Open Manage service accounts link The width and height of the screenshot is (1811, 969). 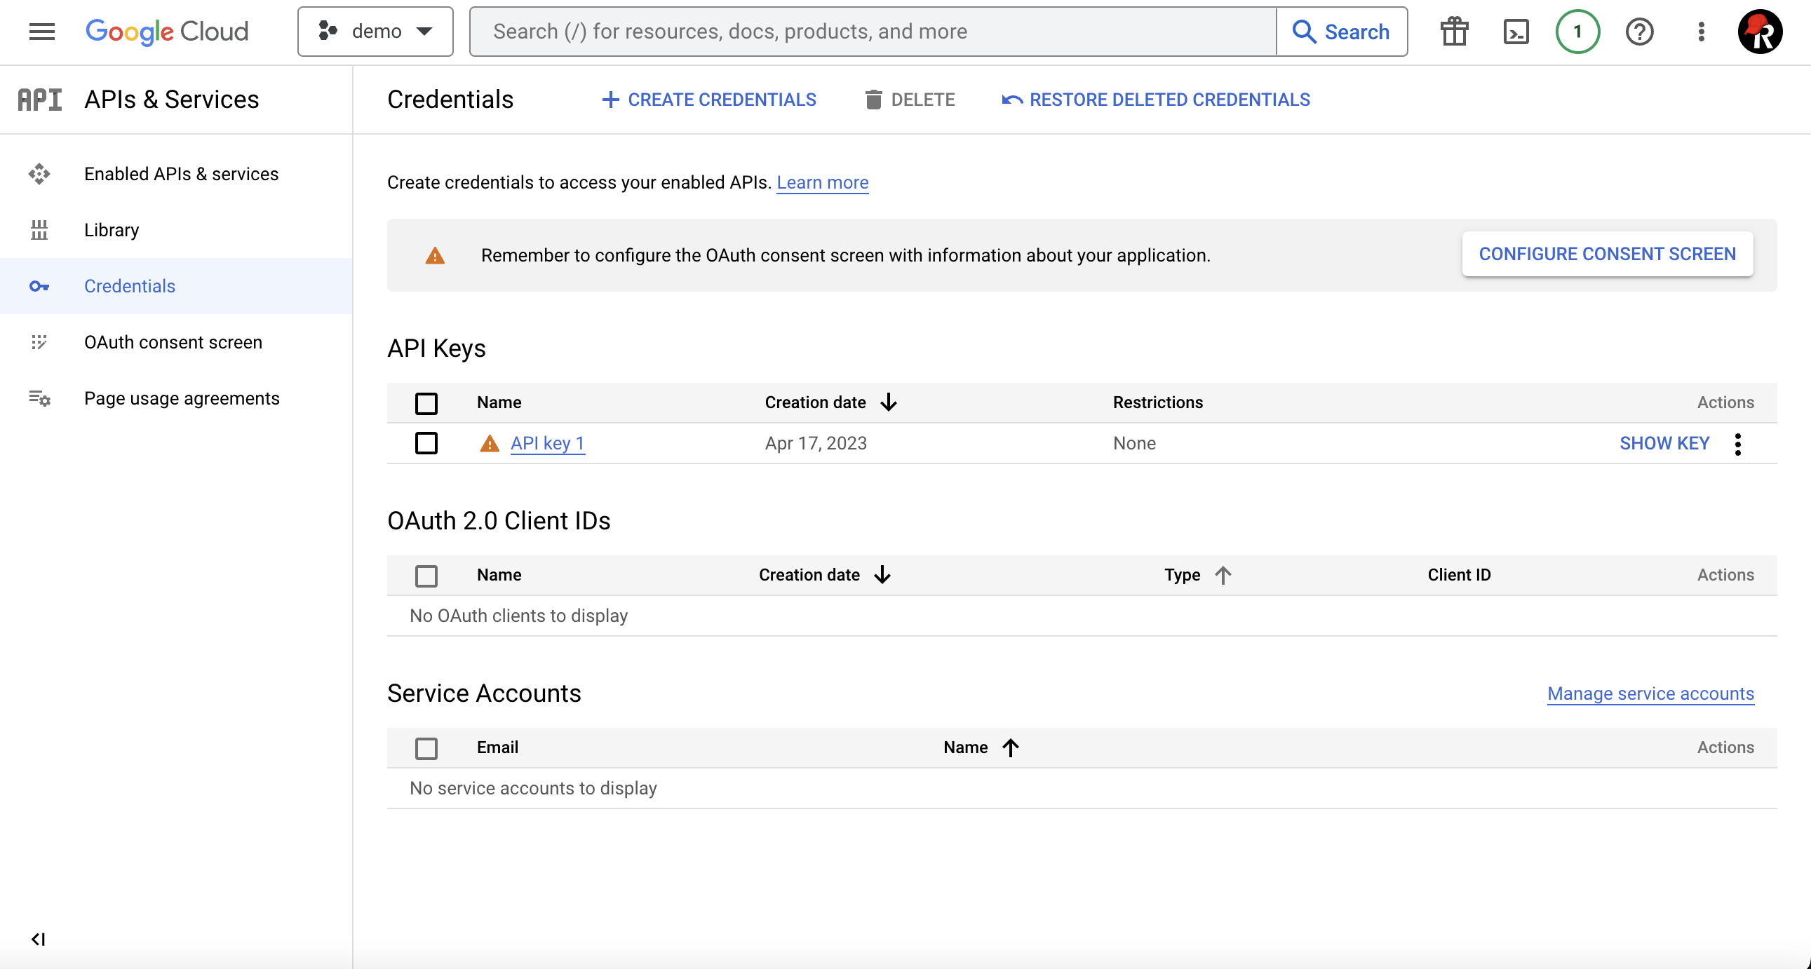[1650, 694]
